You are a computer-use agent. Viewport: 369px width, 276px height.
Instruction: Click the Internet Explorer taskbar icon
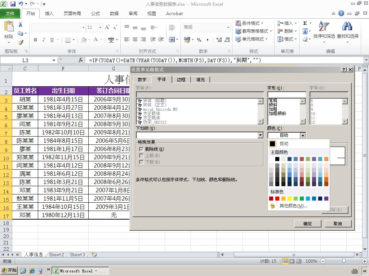[x=32, y=271]
